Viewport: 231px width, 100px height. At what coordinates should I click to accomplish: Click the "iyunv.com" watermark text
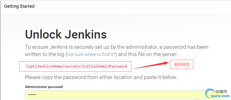pyautogui.click(x=221, y=96)
